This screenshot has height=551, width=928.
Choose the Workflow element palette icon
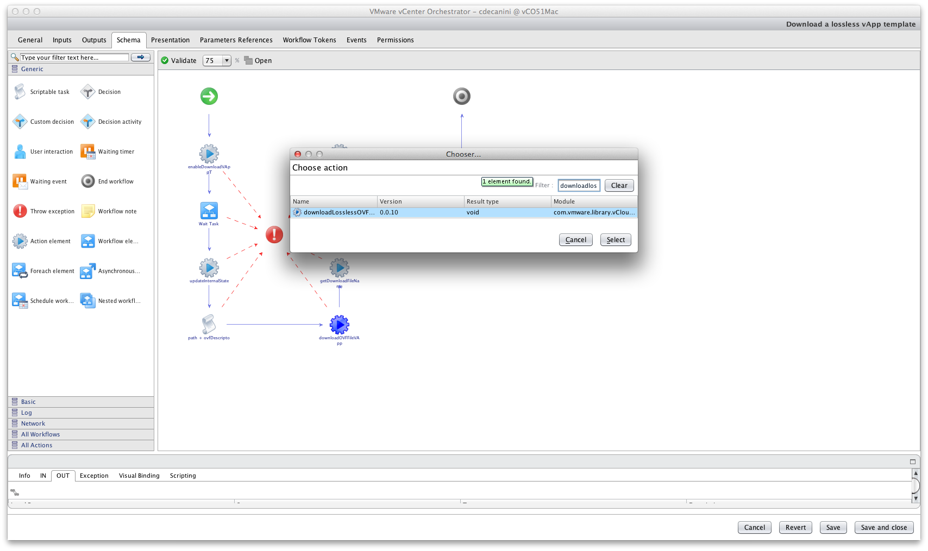(x=87, y=241)
